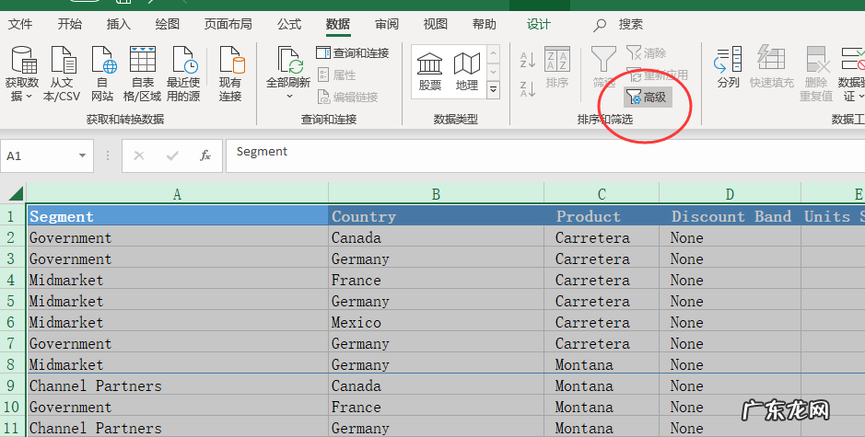Sort ascending with the A-Z icon

click(528, 60)
